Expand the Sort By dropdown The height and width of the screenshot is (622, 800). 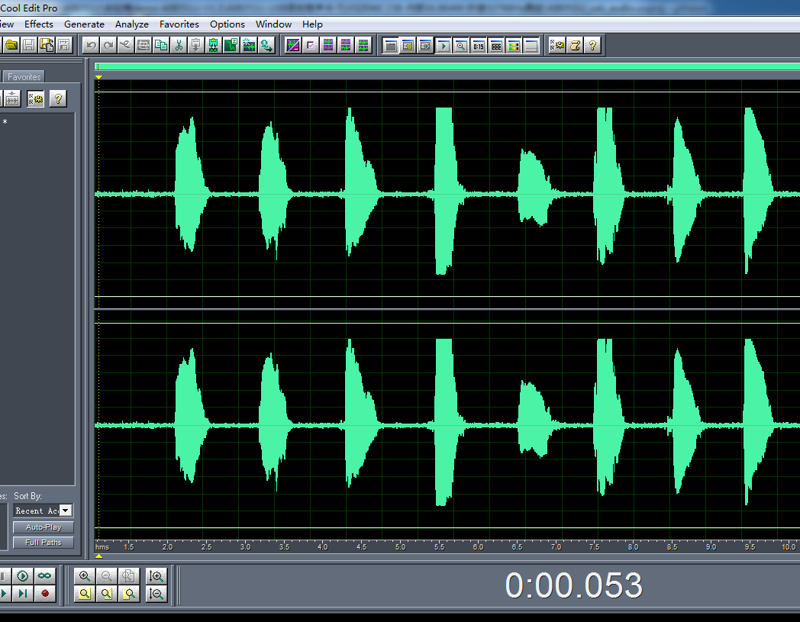tap(66, 511)
